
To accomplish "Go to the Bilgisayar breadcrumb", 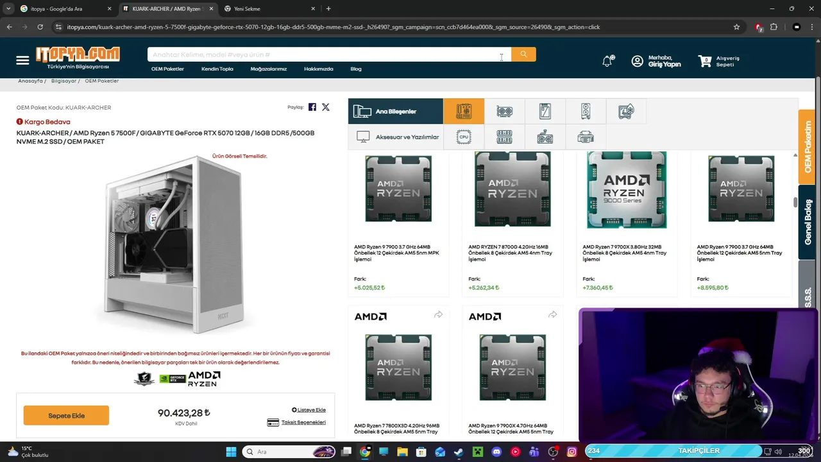I will point(63,81).
